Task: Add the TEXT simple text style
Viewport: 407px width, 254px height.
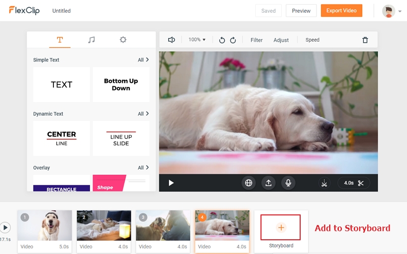Action: 62,84
